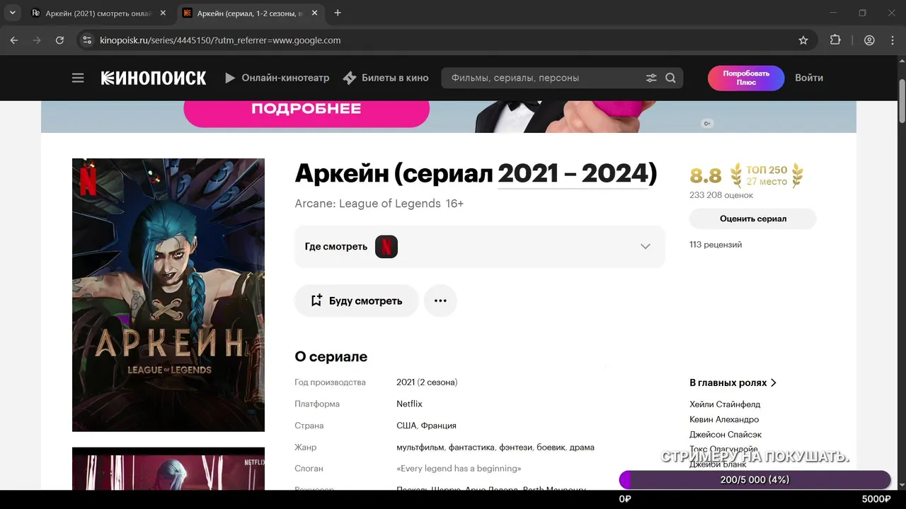Screen dimensions: 906x509
Task: Open actor Джейсон Спайсэк page
Action: click(x=726, y=435)
